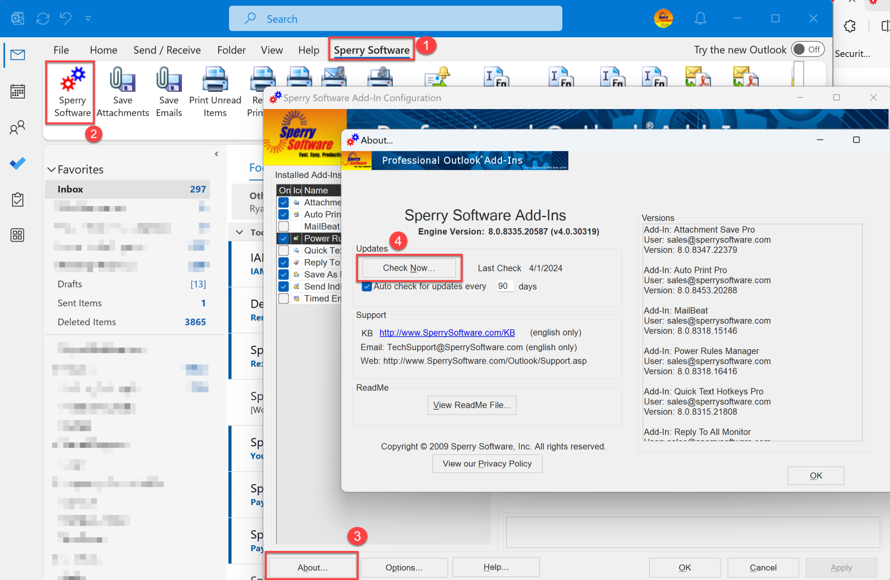
Task: Click the search input field
Action: 396,18
